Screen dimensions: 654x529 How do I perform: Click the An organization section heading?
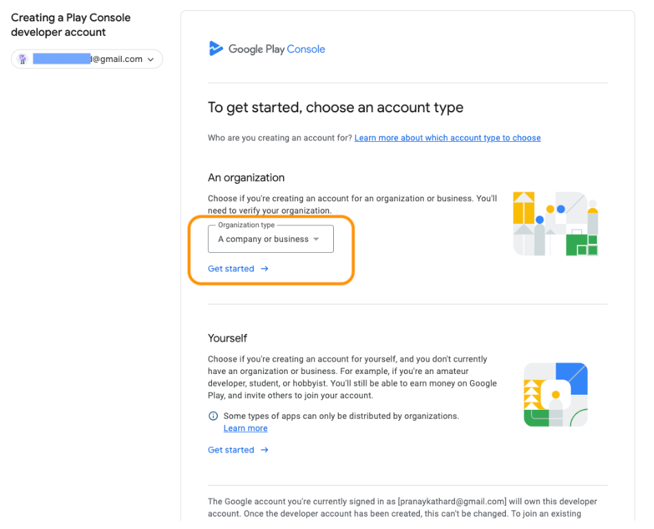tap(246, 178)
